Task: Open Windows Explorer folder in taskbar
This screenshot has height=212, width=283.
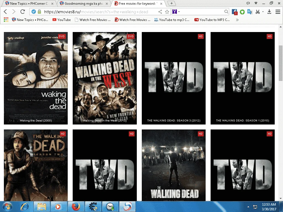Action: (x=42, y=206)
